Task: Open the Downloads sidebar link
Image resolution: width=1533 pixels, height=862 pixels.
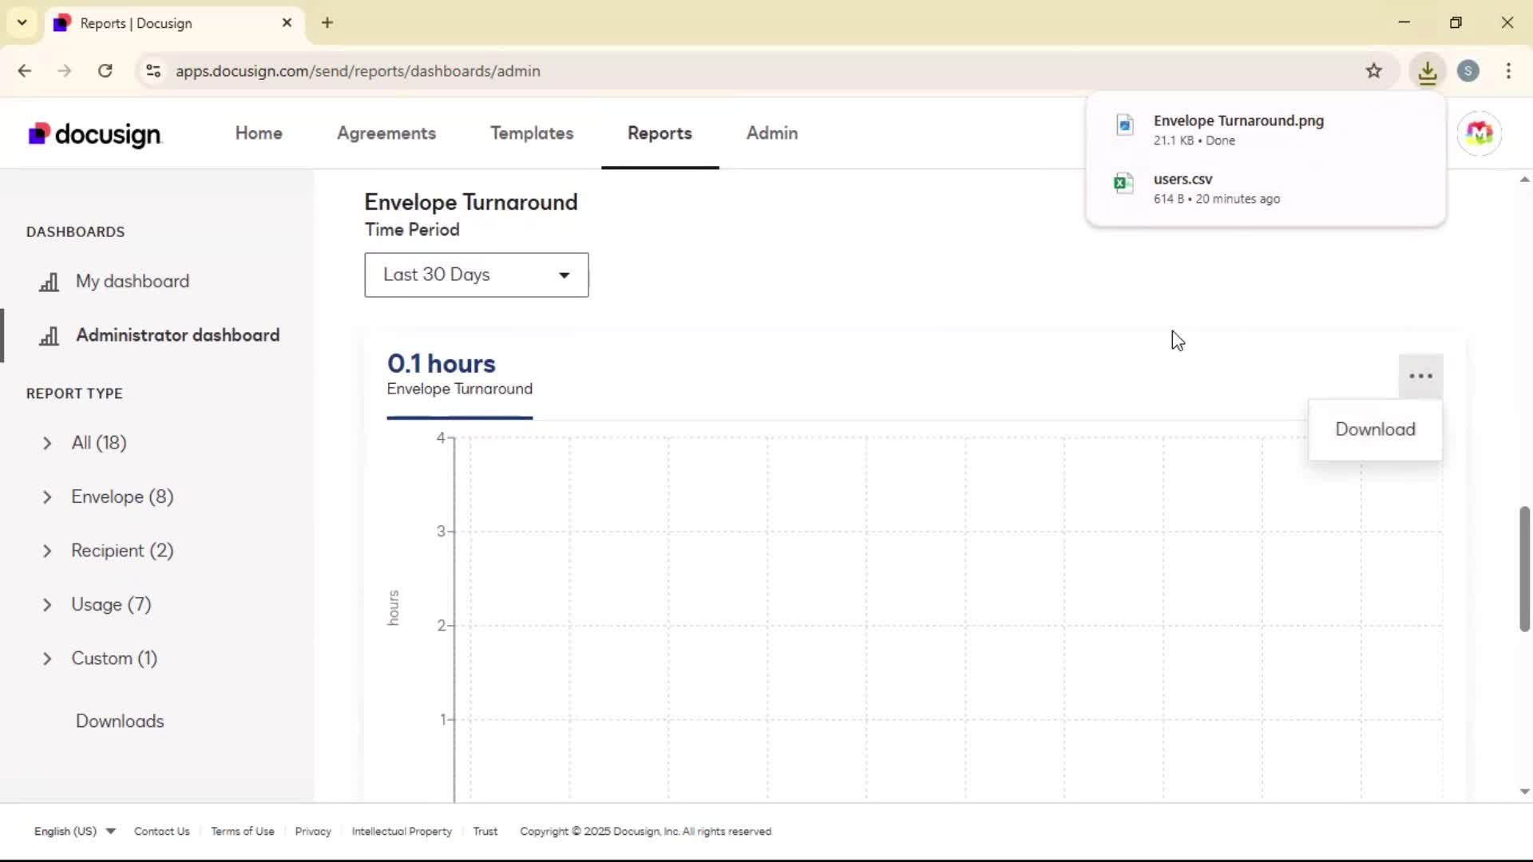Action: tap(120, 721)
